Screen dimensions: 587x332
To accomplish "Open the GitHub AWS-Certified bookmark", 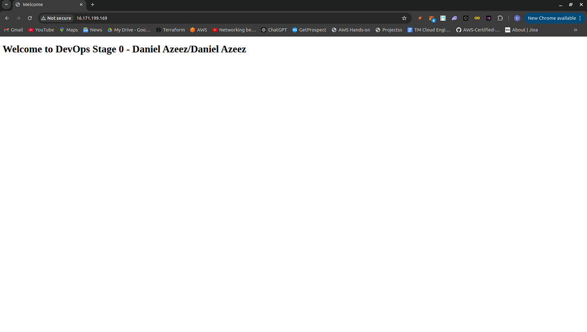I will 478,30.
